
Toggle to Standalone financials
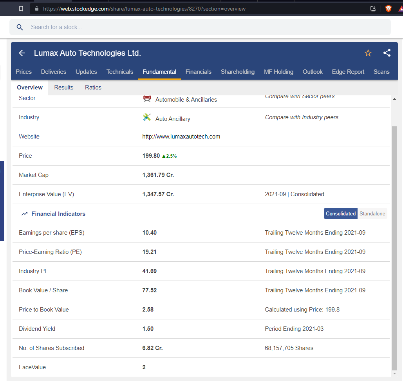(x=372, y=214)
